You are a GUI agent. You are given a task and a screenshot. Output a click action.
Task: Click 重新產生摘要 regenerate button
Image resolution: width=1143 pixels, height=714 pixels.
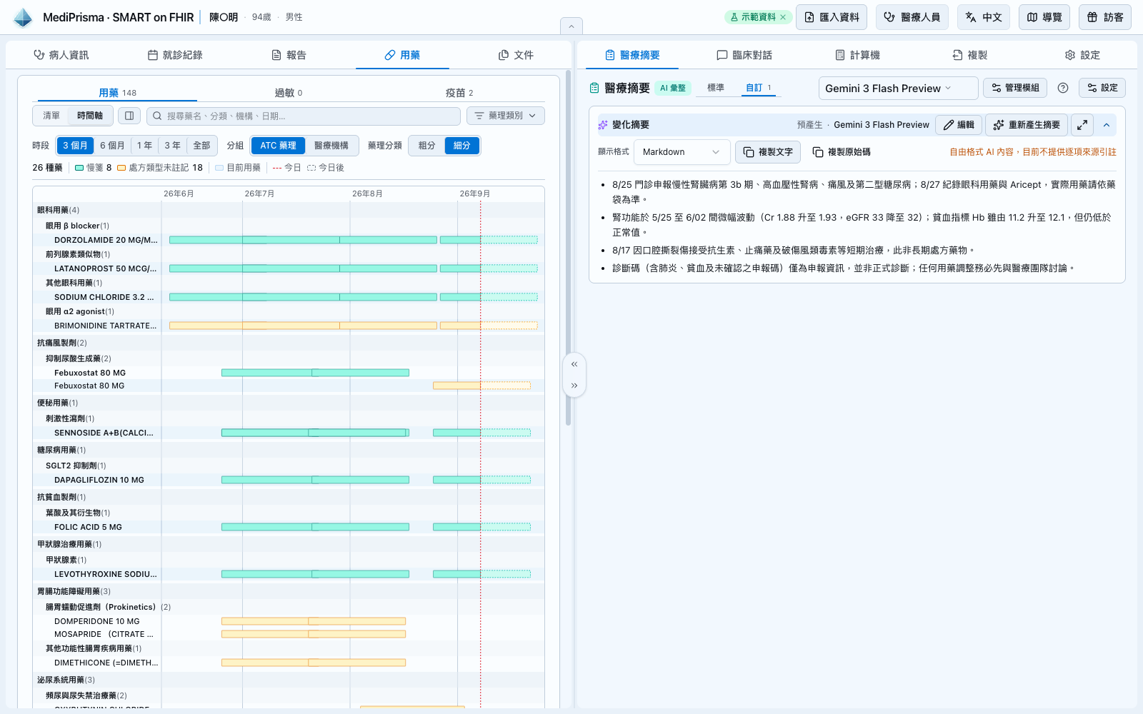(1027, 125)
